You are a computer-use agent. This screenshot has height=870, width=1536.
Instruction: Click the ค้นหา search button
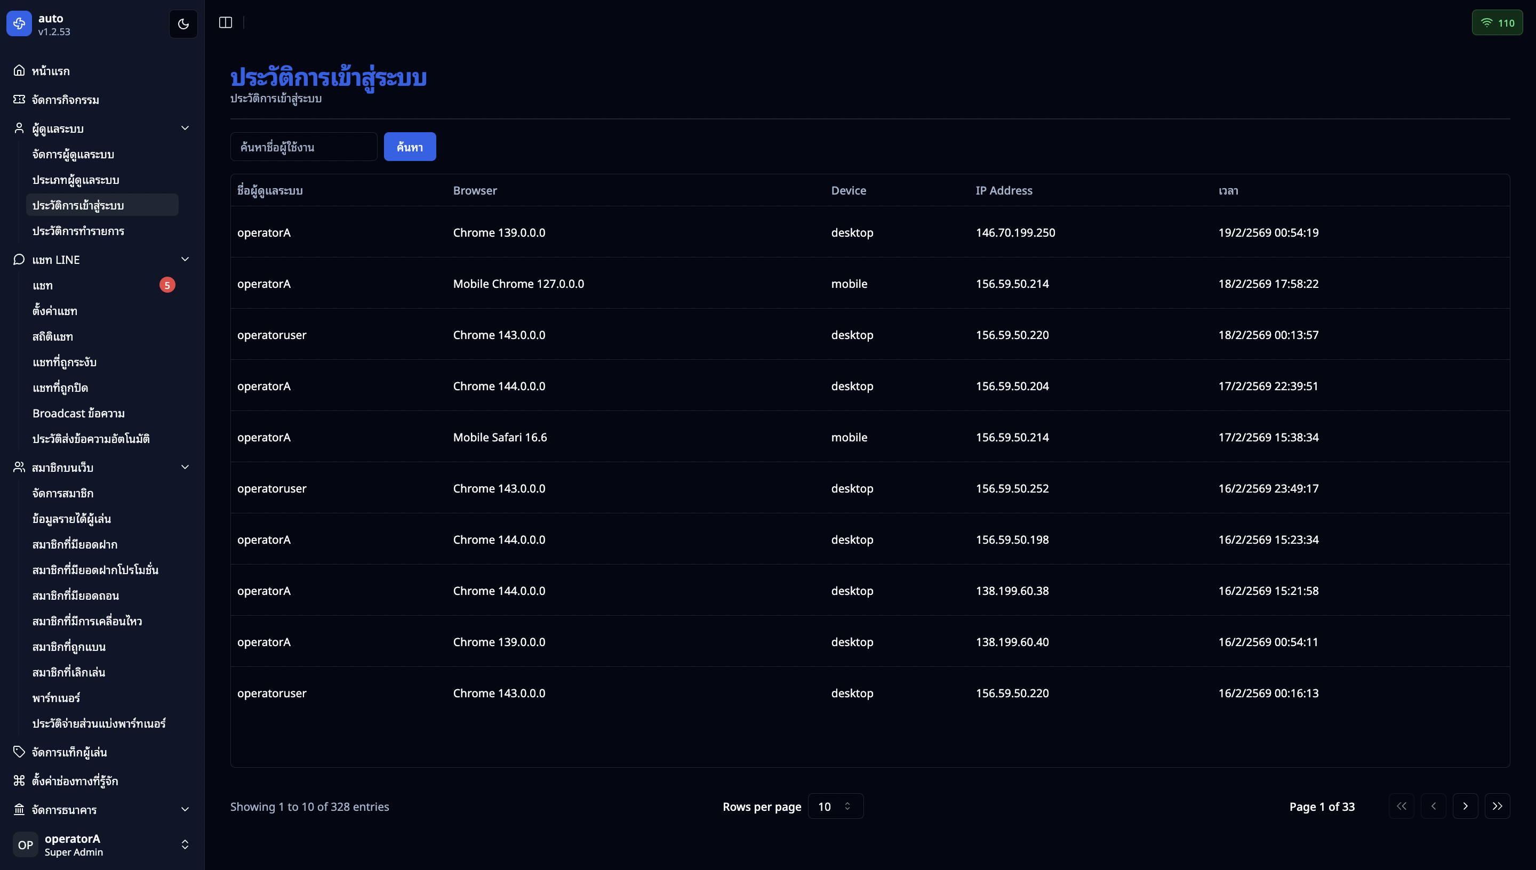[x=410, y=147]
